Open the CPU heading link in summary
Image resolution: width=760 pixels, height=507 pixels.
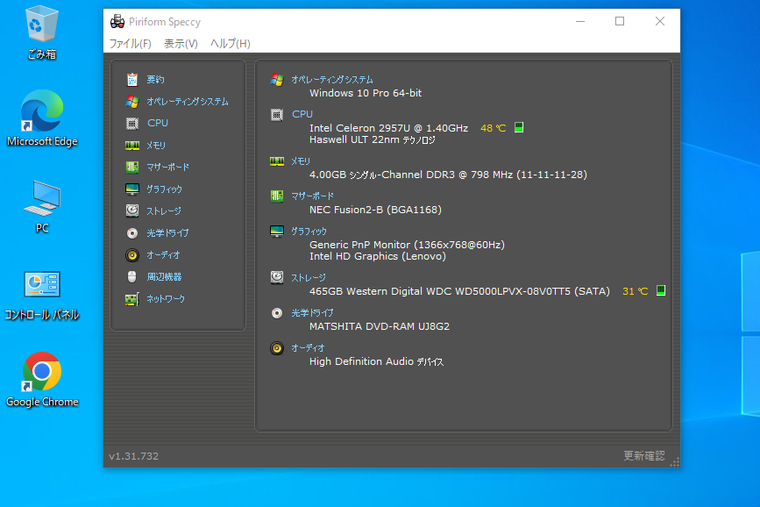[x=302, y=114]
